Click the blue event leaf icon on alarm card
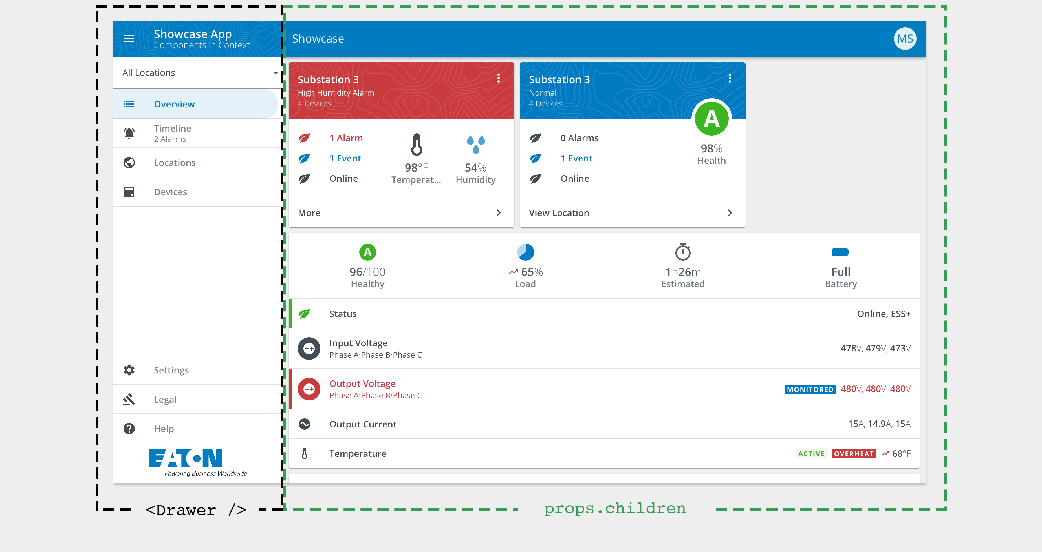The image size is (1042, 552). [305, 158]
